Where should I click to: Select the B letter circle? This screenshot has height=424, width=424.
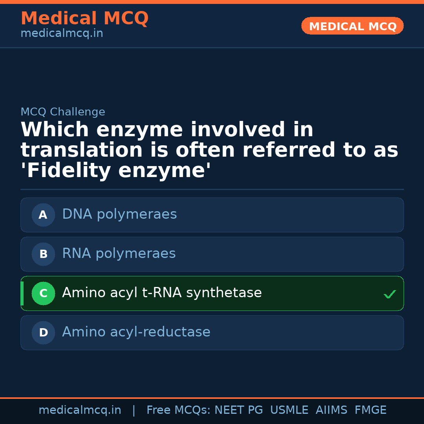[x=43, y=254]
